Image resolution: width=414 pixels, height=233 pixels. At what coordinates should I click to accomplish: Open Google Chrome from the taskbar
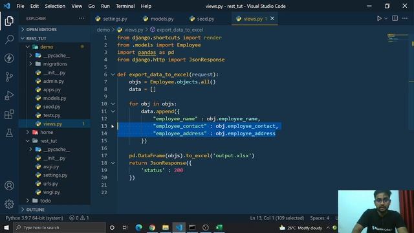pyautogui.click(x=152, y=227)
